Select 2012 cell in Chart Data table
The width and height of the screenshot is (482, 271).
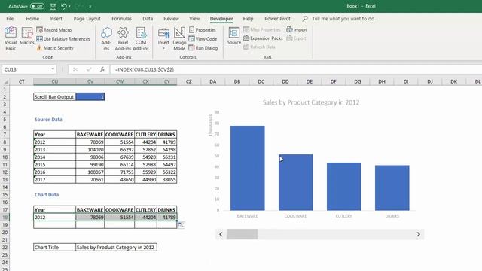pyautogui.click(x=54, y=218)
